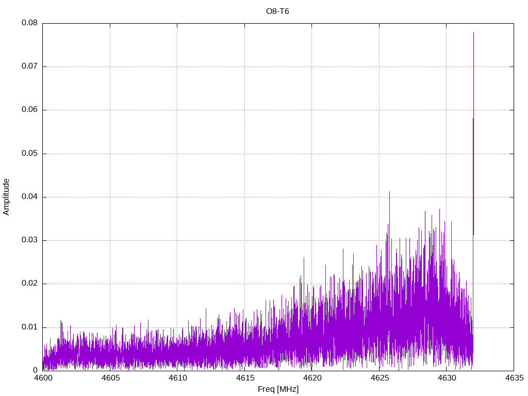The height and width of the screenshot is (396, 528).
Task: Click the 4615 x-axis tick label
Action: (244, 379)
